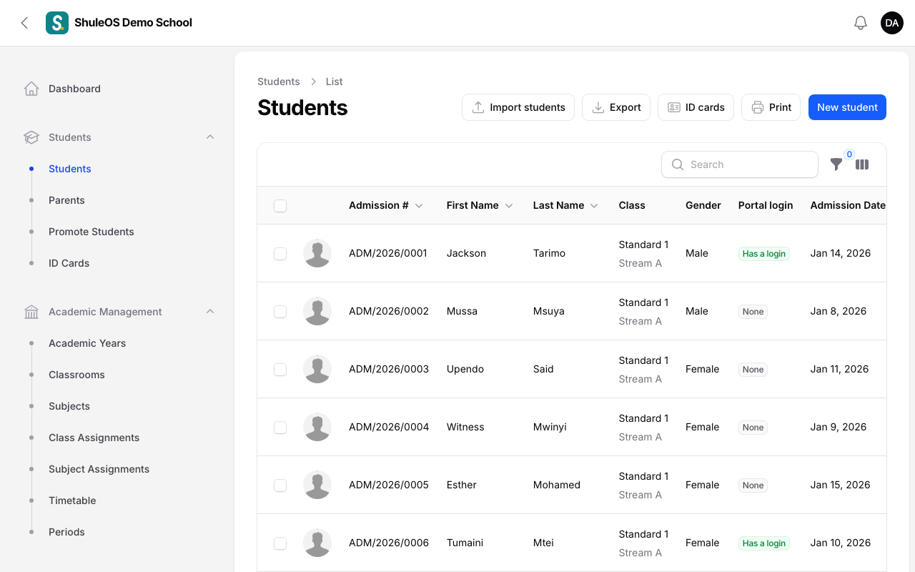The height and width of the screenshot is (572, 915).
Task: Open Subjects in the sidebar
Action: click(69, 406)
